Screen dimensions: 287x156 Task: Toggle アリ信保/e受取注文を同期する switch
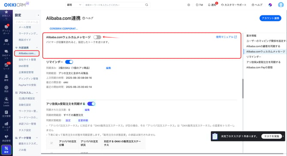[x=91, y=104]
